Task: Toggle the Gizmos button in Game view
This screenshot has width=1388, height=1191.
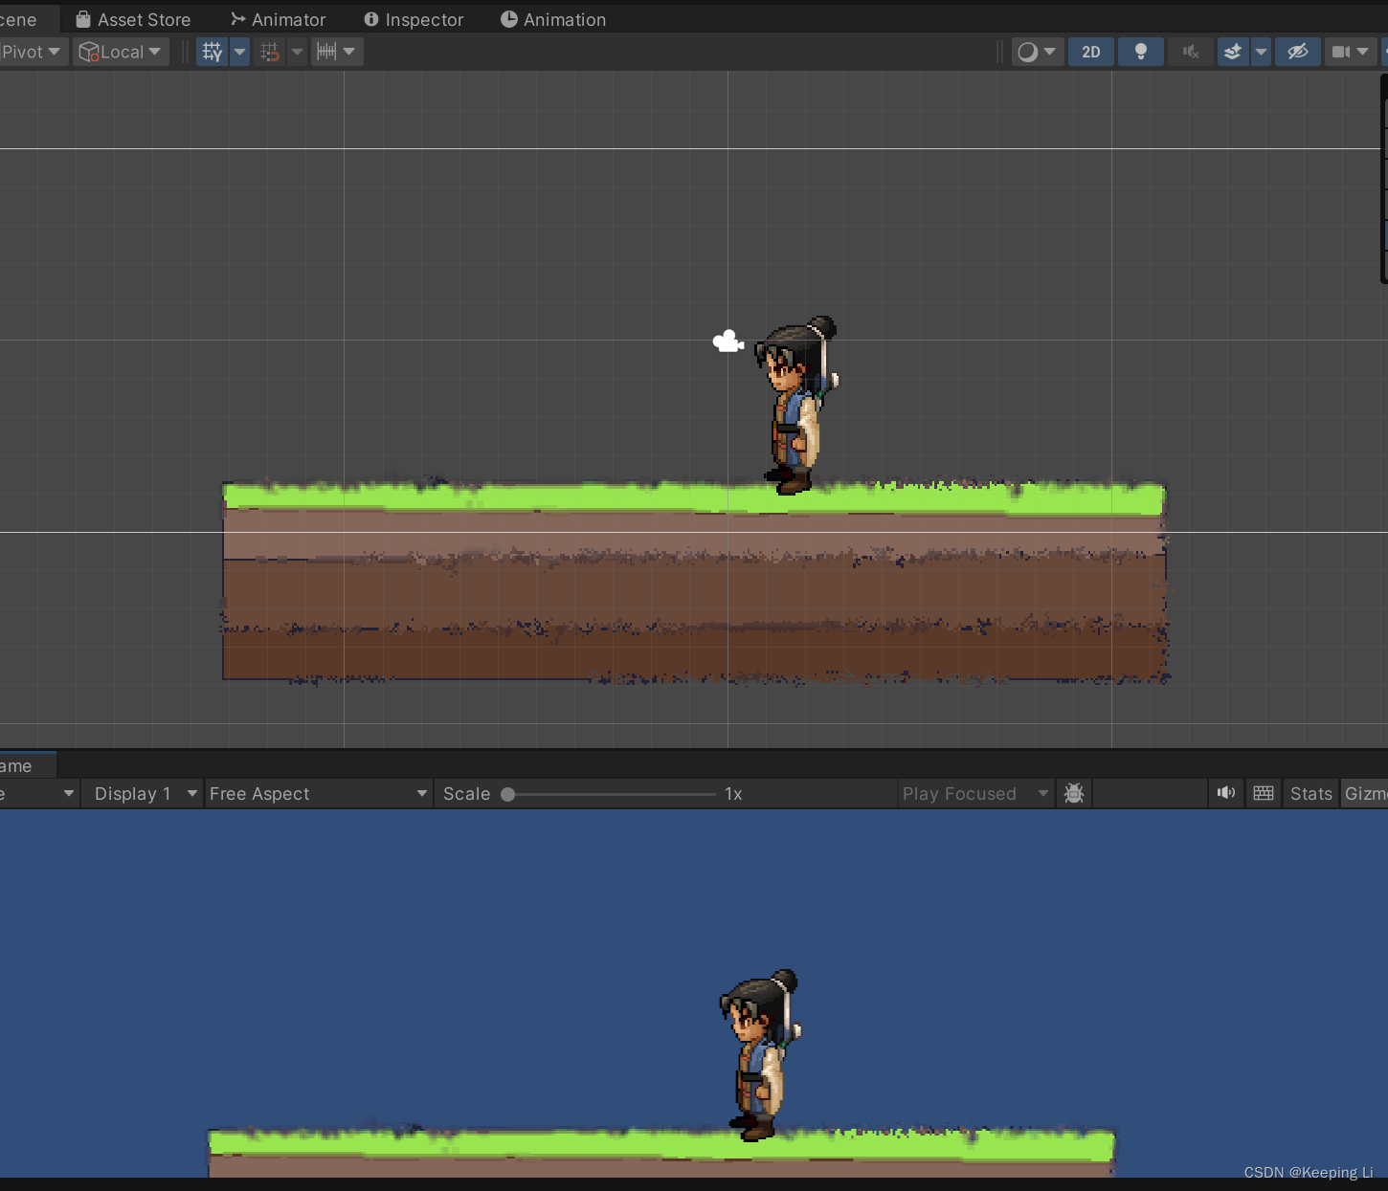Action: (x=1365, y=794)
